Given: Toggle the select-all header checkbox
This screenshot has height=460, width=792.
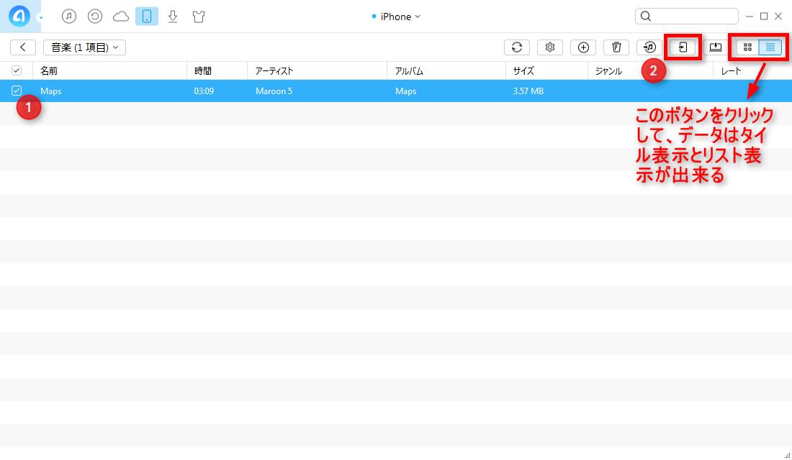Looking at the screenshot, I should 17,70.
